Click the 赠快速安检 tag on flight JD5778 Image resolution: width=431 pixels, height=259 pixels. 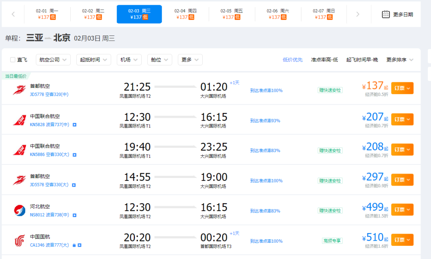tap(330, 90)
